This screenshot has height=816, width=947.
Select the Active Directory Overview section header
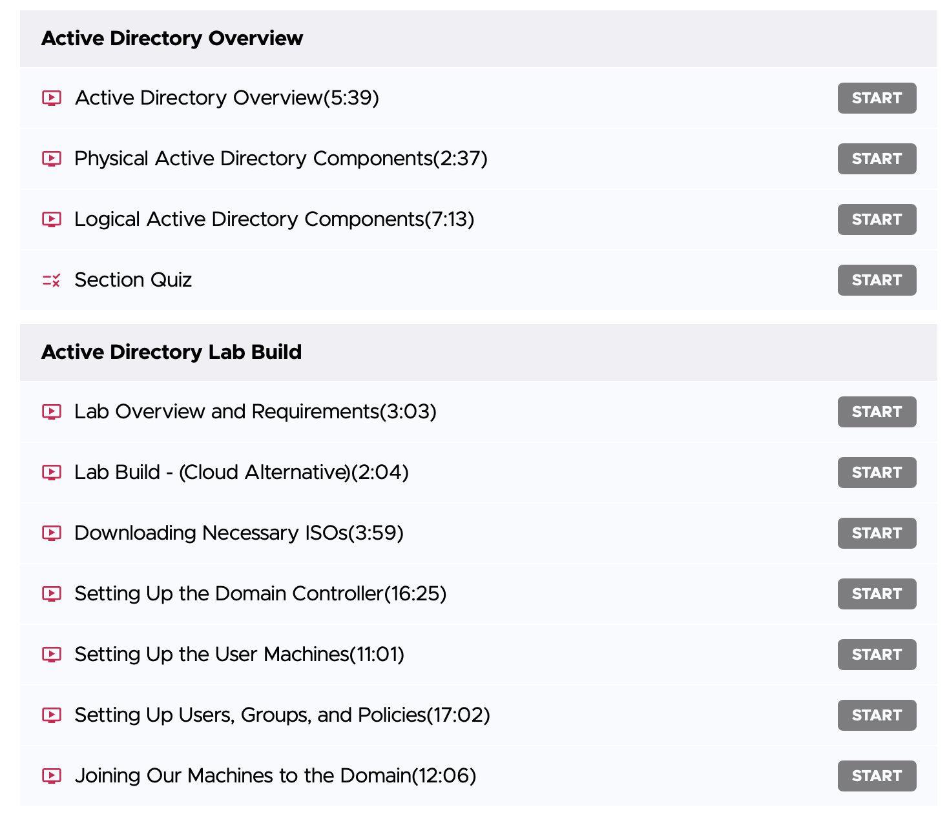(x=172, y=39)
